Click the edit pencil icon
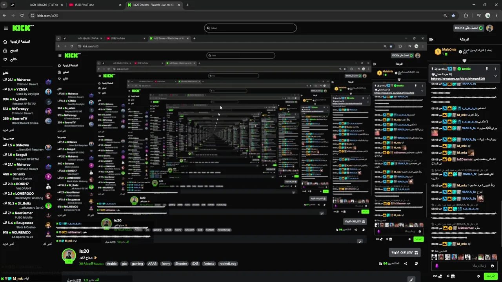The image size is (502, 282). click(x=411, y=280)
